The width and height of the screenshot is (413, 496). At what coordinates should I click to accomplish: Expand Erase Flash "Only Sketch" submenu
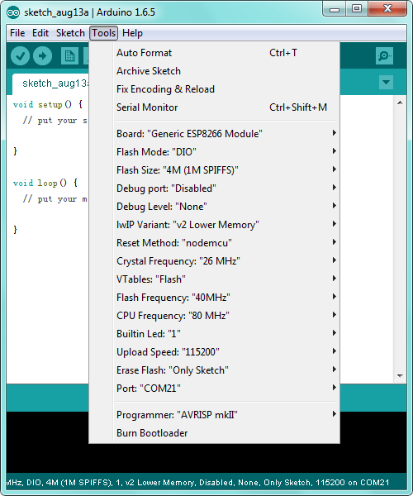tap(214, 370)
